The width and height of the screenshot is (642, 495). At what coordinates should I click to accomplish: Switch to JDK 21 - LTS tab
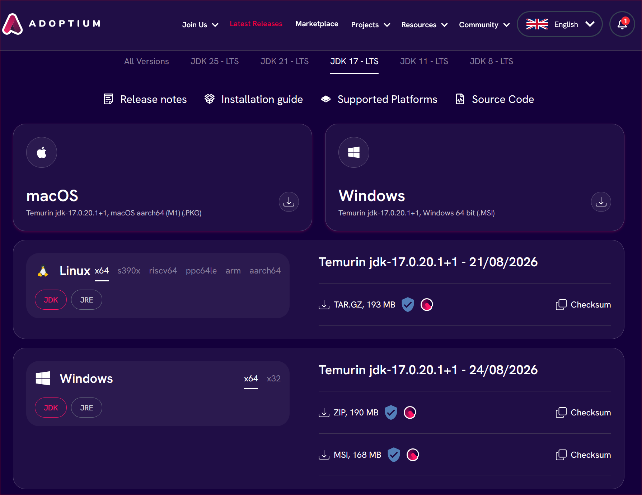pyautogui.click(x=285, y=61)
